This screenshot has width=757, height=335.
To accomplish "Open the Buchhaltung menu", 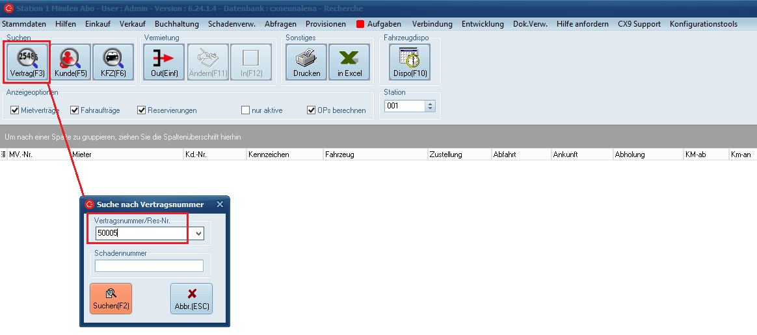I will coord(177,24).
